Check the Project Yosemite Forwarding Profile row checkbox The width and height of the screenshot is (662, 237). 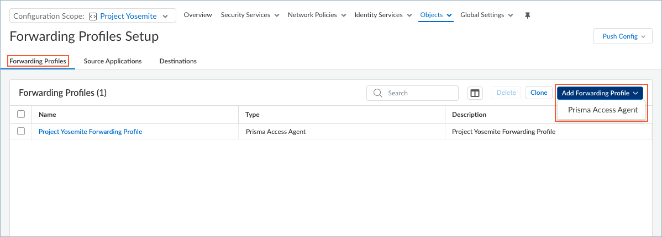pyautogui.click(x=21, y=132)
